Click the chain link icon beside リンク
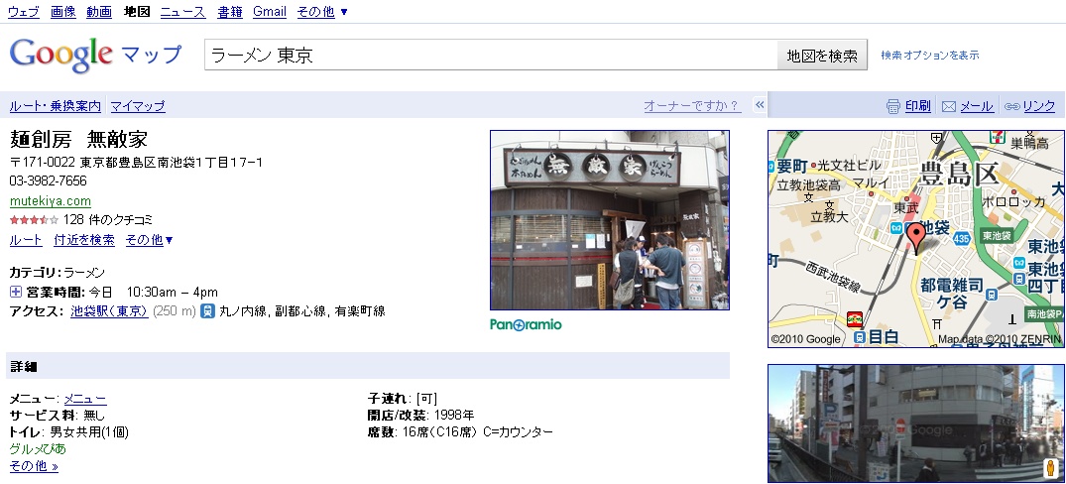 coord(1011,107)
